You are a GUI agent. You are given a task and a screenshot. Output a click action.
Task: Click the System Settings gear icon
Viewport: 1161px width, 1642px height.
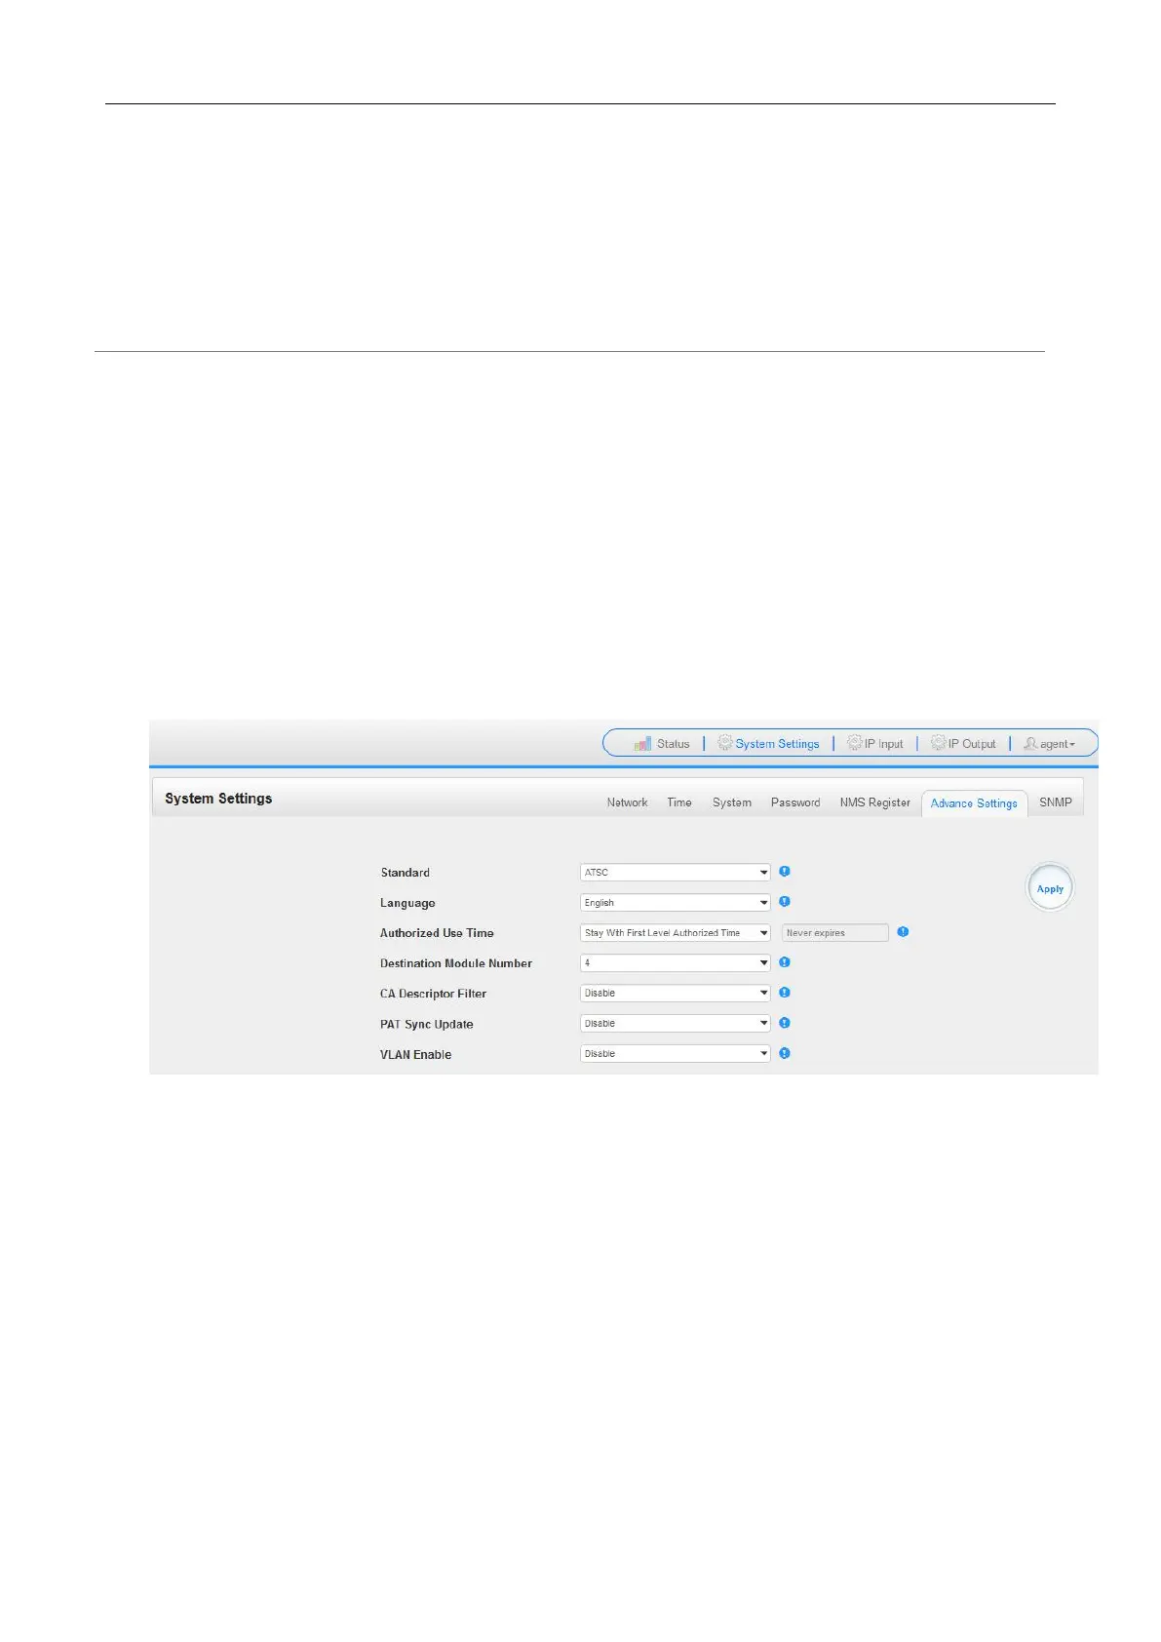click(x=725, y=743)
